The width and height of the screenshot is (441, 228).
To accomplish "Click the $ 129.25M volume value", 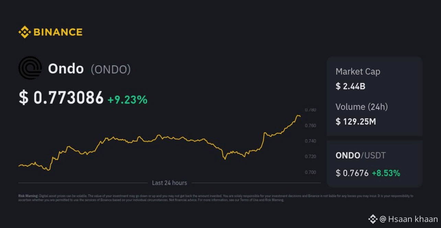I will (x=356, y=121).
